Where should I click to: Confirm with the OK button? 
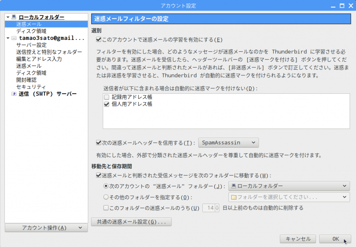pyautogui.click(x=335, y=239)
